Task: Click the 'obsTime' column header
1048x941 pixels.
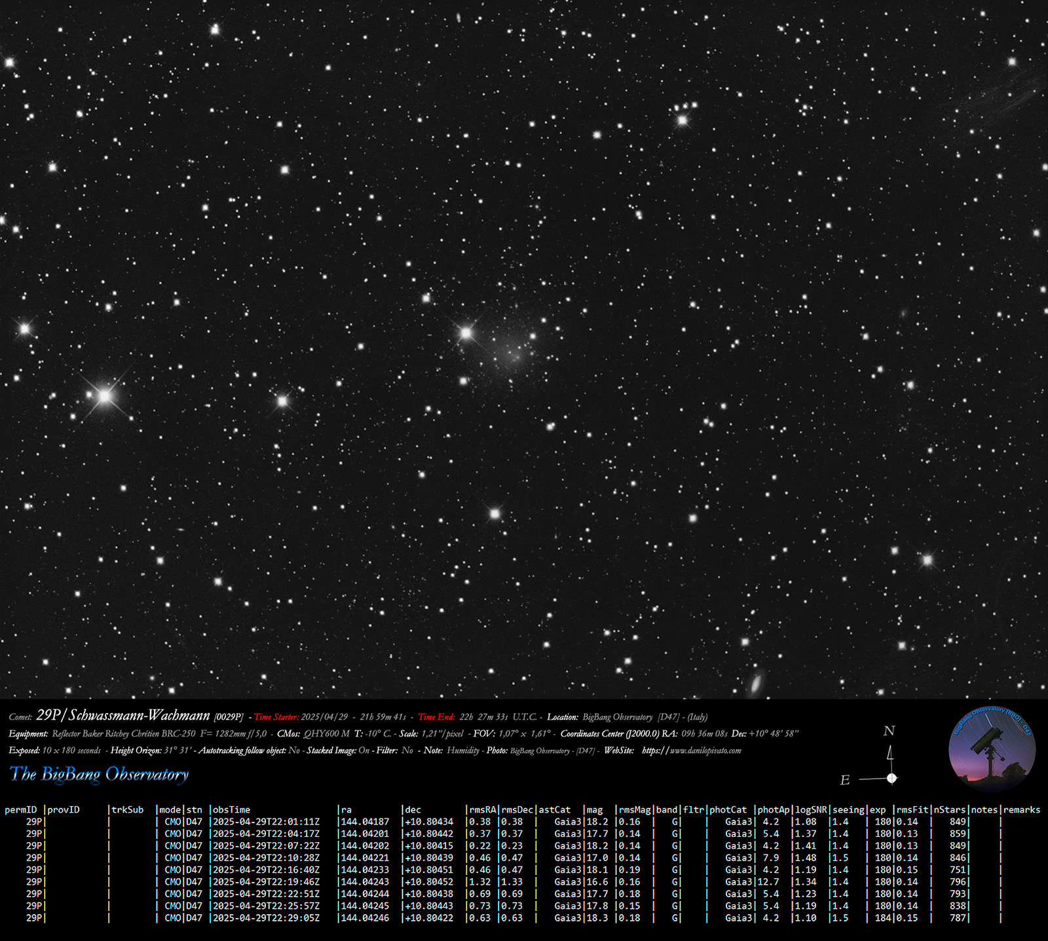Action: (232, 810)
